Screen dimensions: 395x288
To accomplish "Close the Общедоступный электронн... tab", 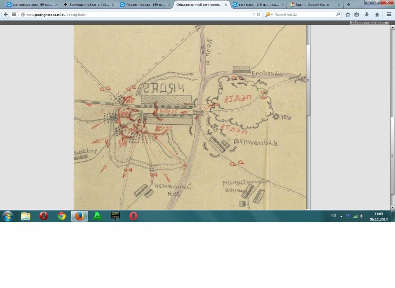I will click(226, 4).
